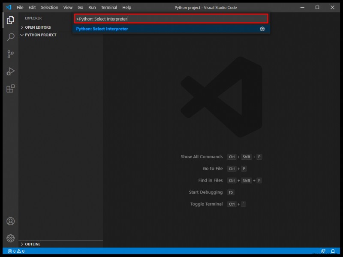The height and width of the screenshot is (257, 343).
Task: Open the File menu
Action: [x=20, y=7]
